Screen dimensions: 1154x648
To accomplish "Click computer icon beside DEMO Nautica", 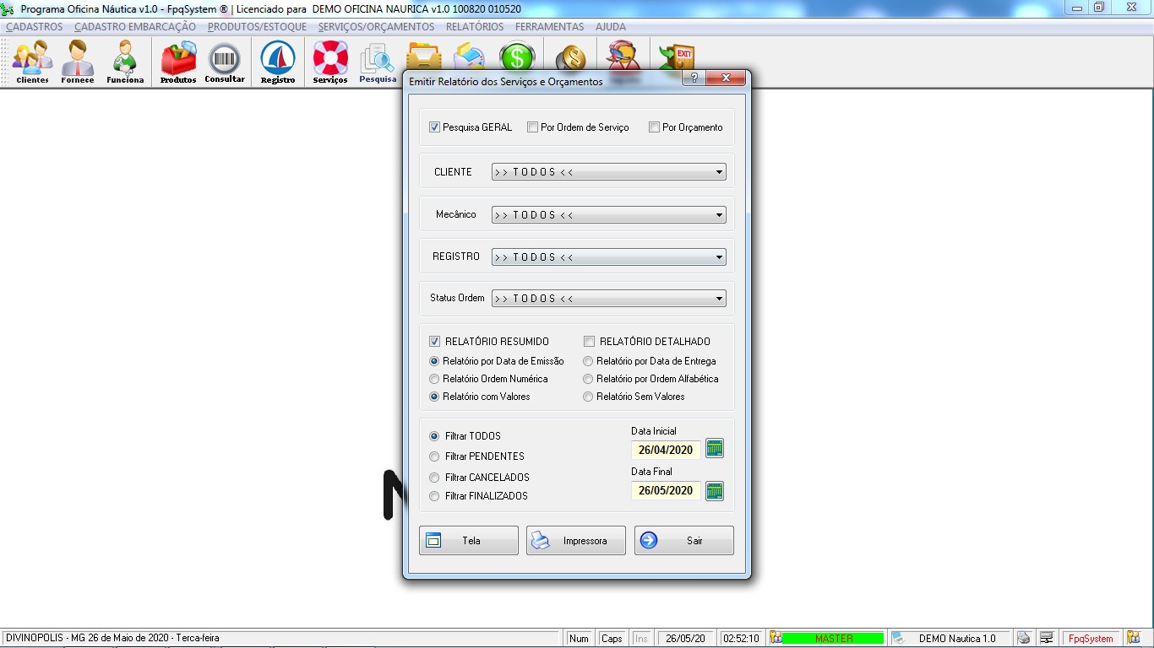I will [899, 639].
